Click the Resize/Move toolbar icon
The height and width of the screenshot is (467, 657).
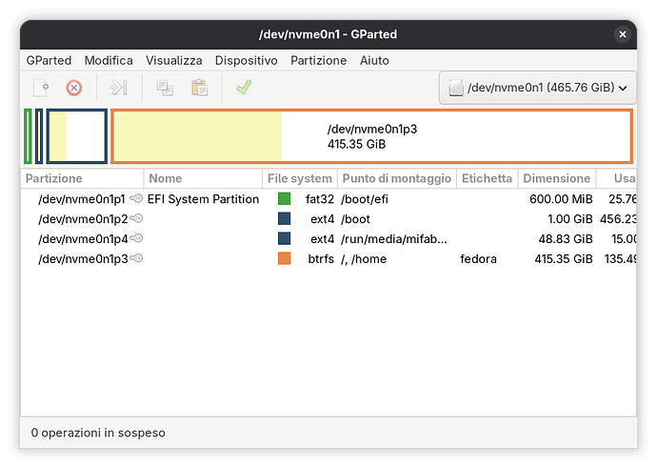coord(119,88)
